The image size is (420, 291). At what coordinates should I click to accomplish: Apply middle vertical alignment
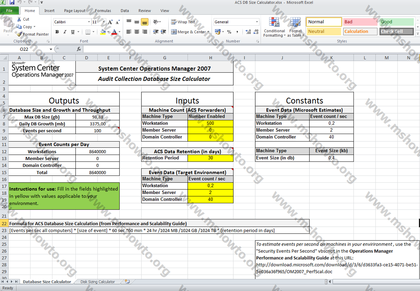pos(137,22)
